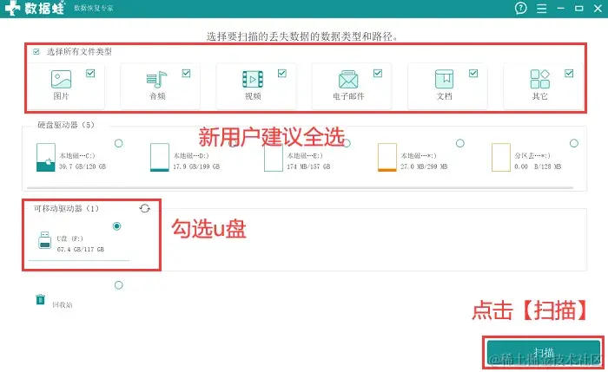Click the orange 27.0 MB/299 MB drive icon
This screenshot has height=372, width=608.
(x=387, y=157)
